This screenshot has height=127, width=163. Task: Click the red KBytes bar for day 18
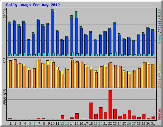pyautogui.click(x=91, y=111)
